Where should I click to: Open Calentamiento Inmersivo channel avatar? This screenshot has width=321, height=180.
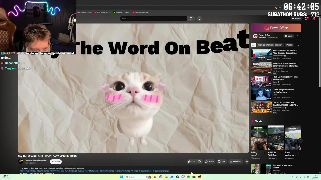click(x=20, y=162)
